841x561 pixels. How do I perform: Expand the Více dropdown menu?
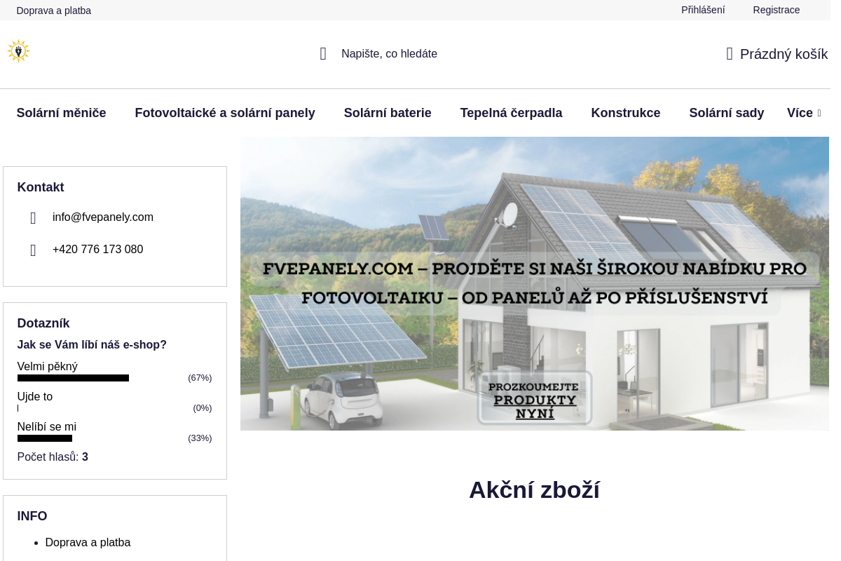click(x=799, y=113)
